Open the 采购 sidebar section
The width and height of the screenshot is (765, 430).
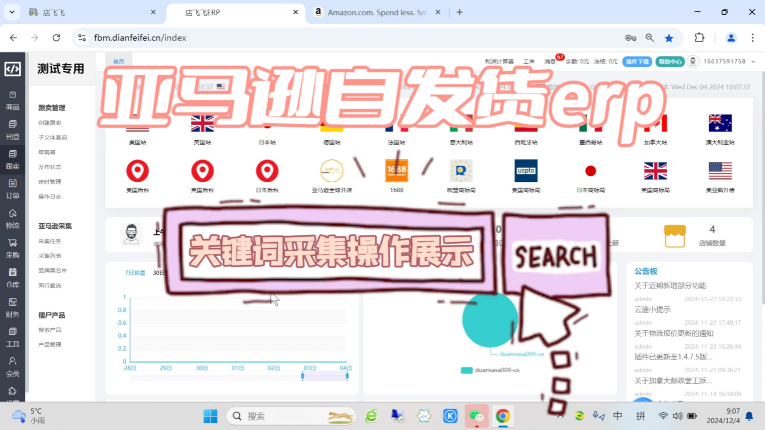(x=12, y=249)
